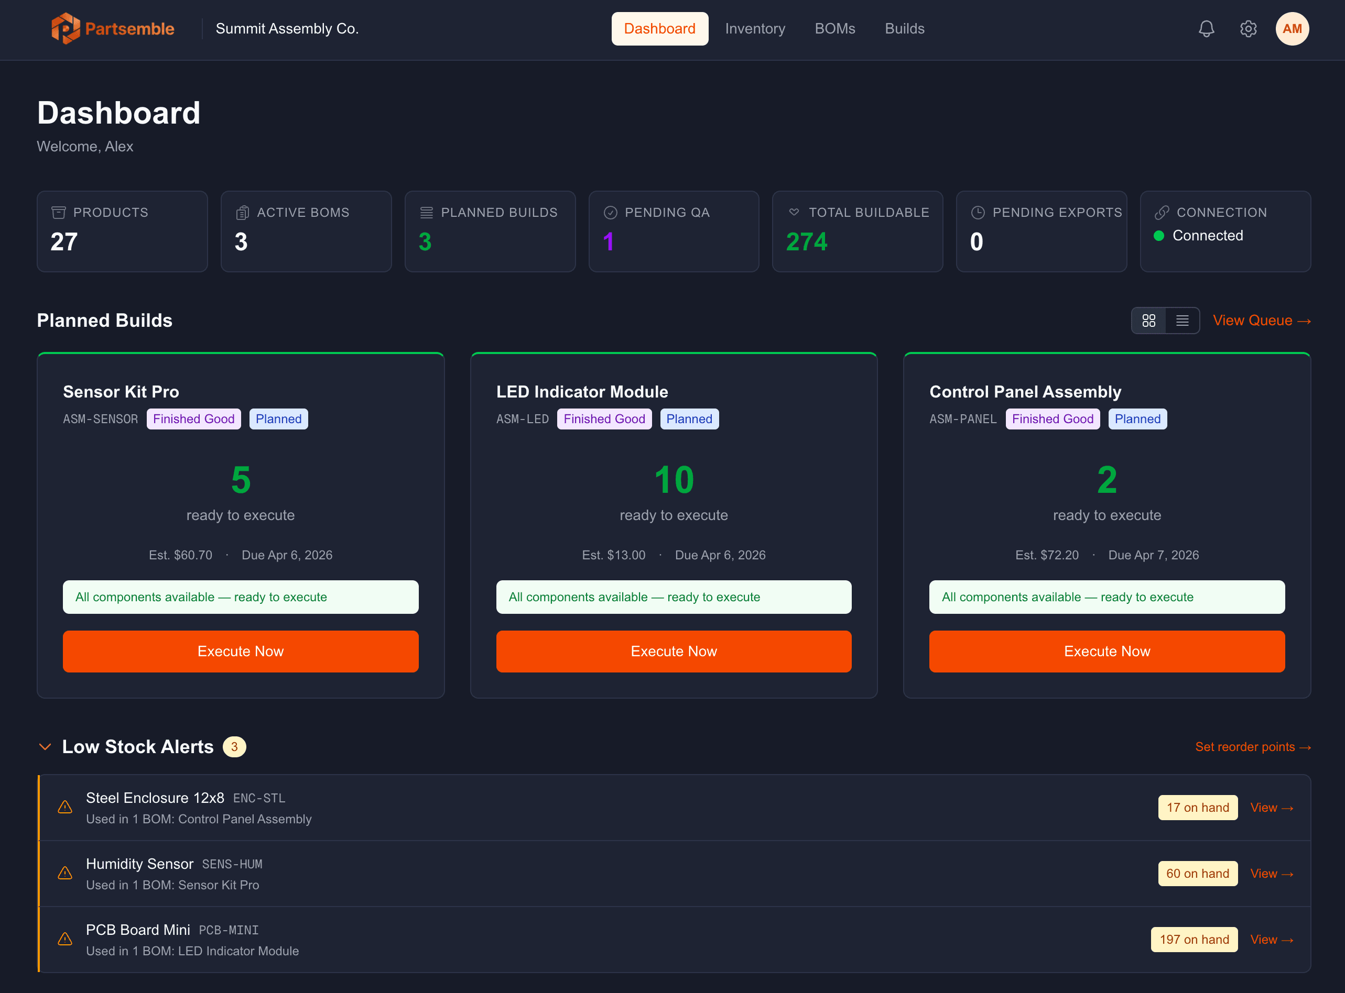The width and height of the screenshot is (1345, 993).
Task: Click the heart icon on Total Buildable card
Action: (x=794, y=212)
